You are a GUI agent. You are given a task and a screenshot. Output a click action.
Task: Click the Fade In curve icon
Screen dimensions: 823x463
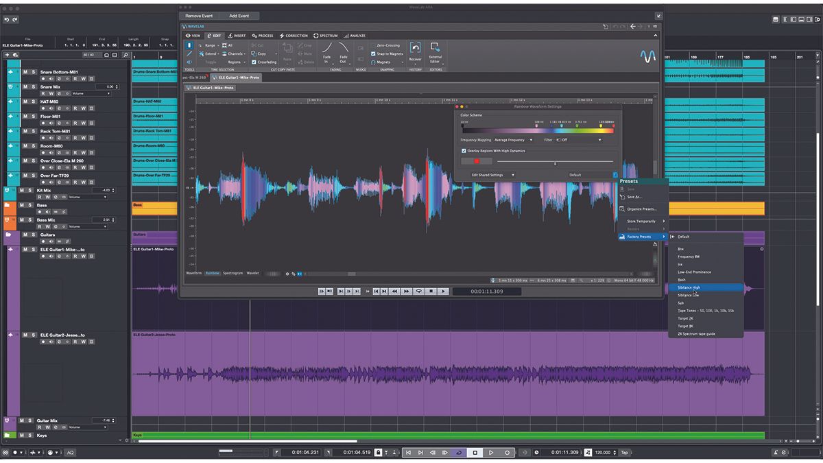326,49
